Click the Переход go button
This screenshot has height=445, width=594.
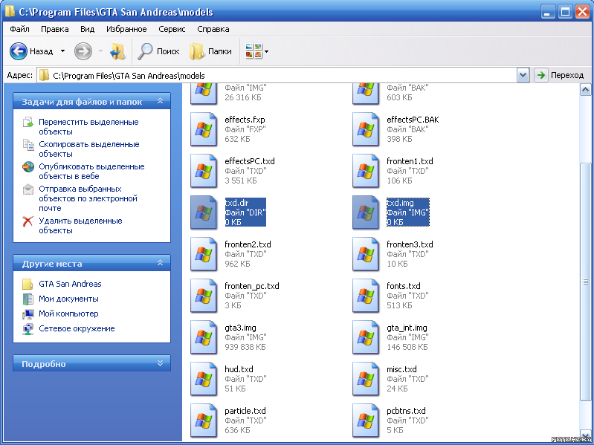(x=560, y=75)
